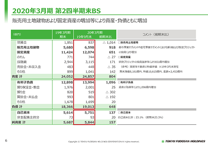Select the 純資産 計 total row label
Viewport: 208px width, 144px height.
[x=19, y=122]
